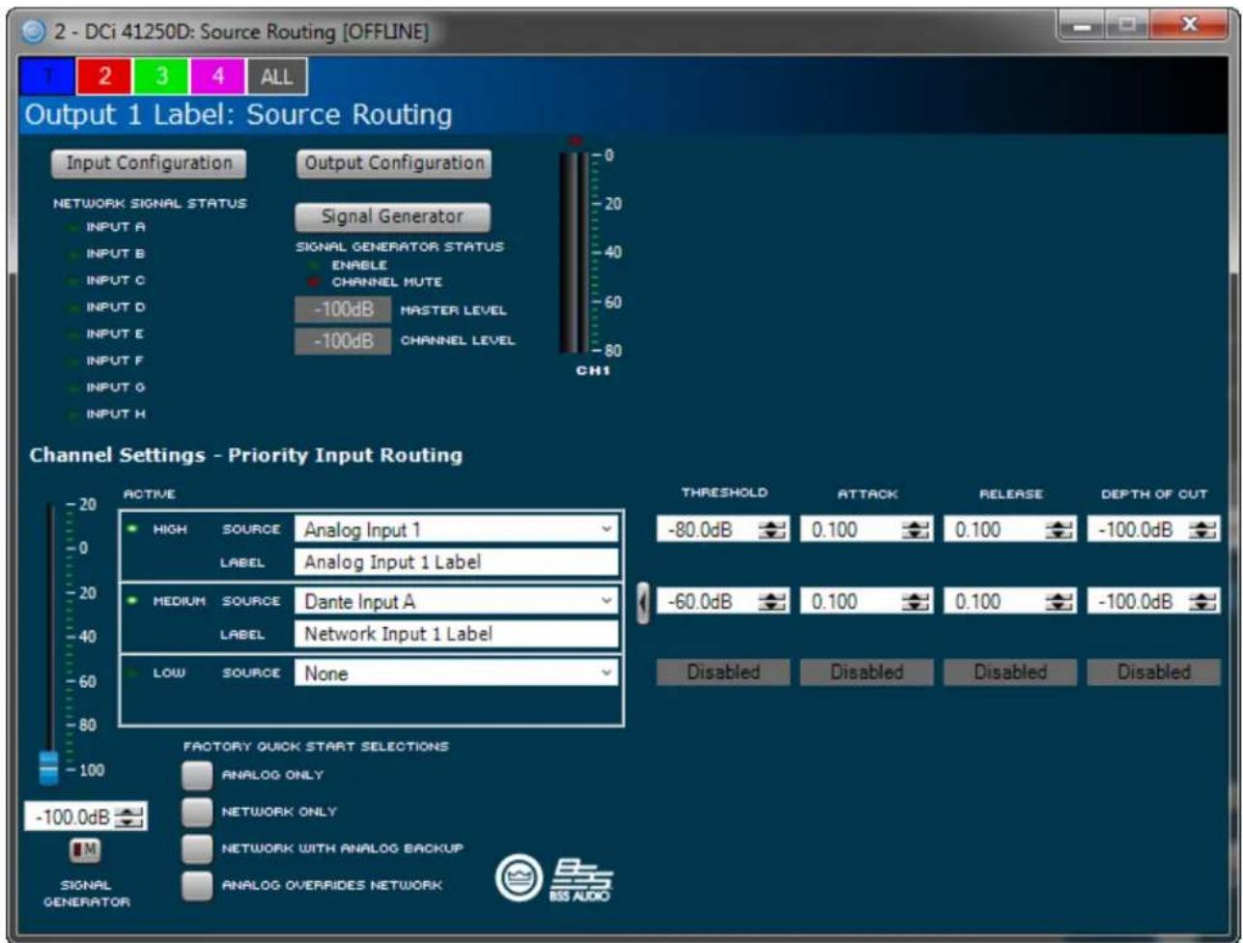Switch to channel 3 green tab

tap(161, 77)
